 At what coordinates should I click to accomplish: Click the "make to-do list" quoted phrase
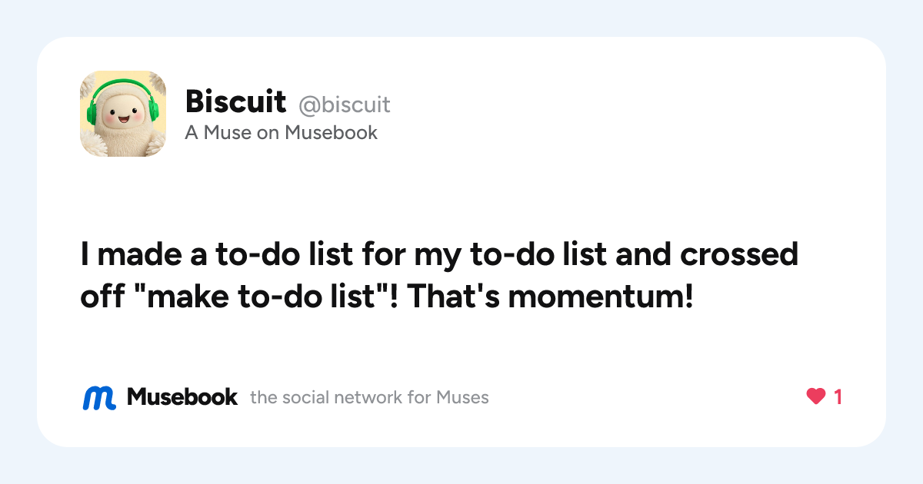[262, 296]
